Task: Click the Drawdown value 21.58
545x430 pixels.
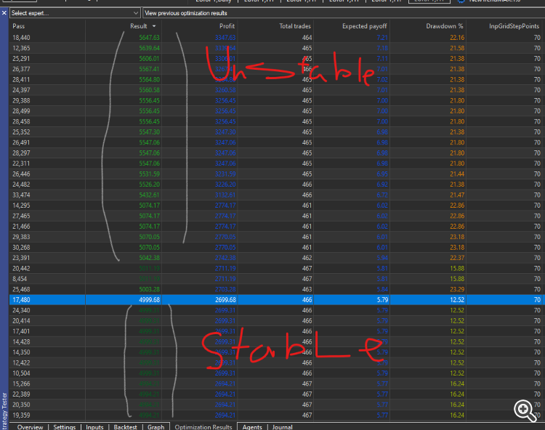Action: 457,48
